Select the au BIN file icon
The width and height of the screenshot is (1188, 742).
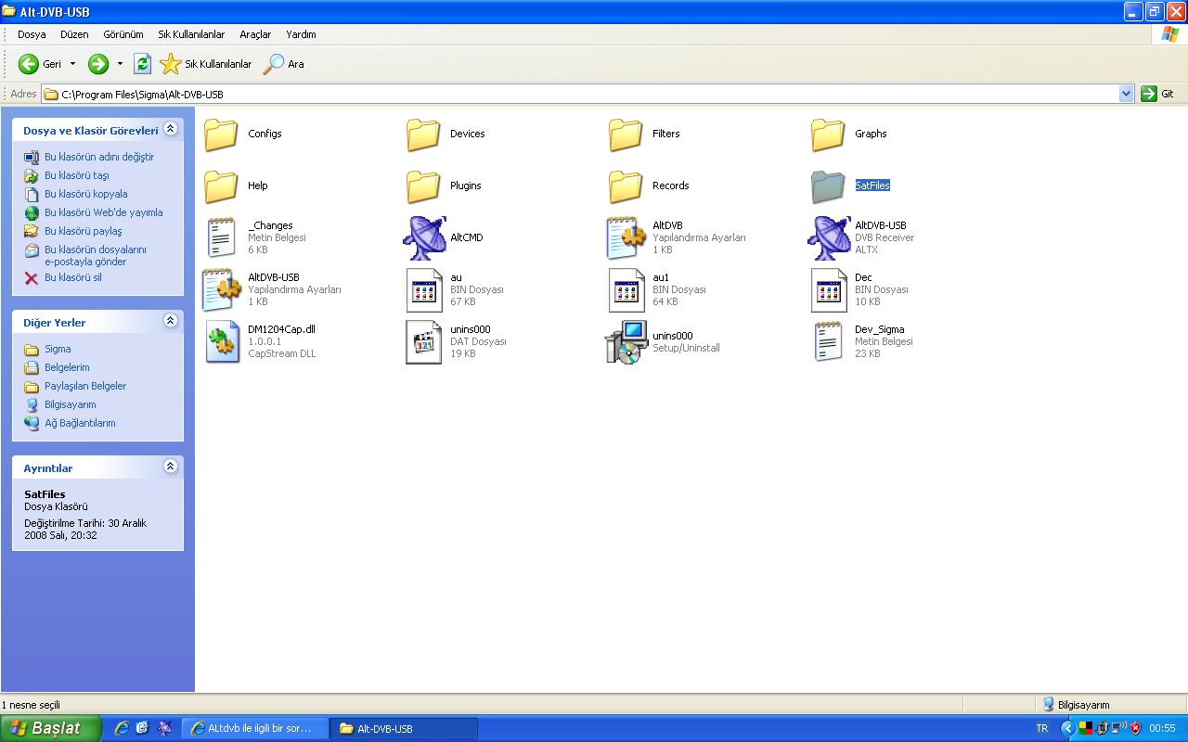click(424, 290)
